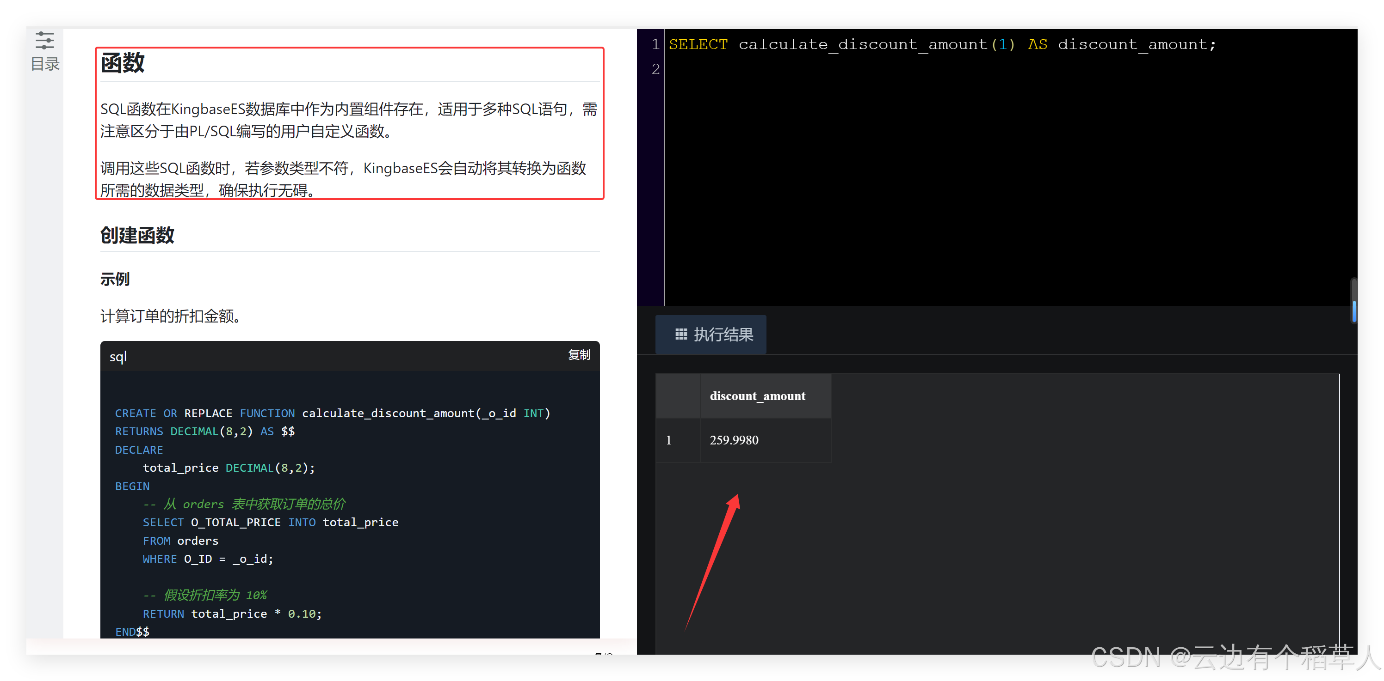
Task: Click the grid icon beside 执行结果
Action: [x=681, y=334]
